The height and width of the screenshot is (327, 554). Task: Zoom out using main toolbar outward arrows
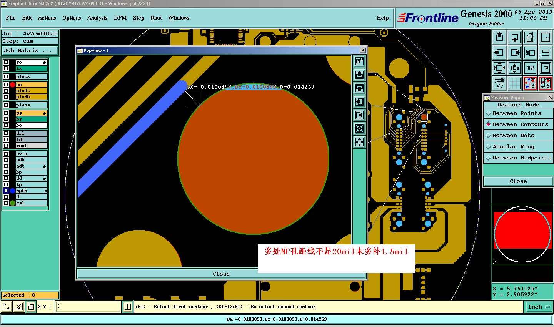tap(515, 68)
